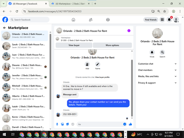Screen dimensions: 184x138
Task: Open the Facebook menu grid icon
Action: click(x=162, y=20)
